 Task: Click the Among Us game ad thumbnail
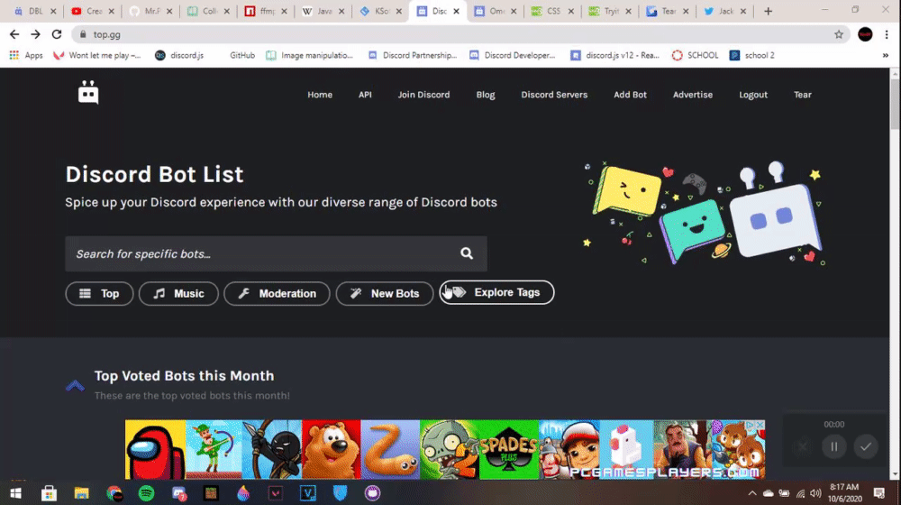click(155, 449)
